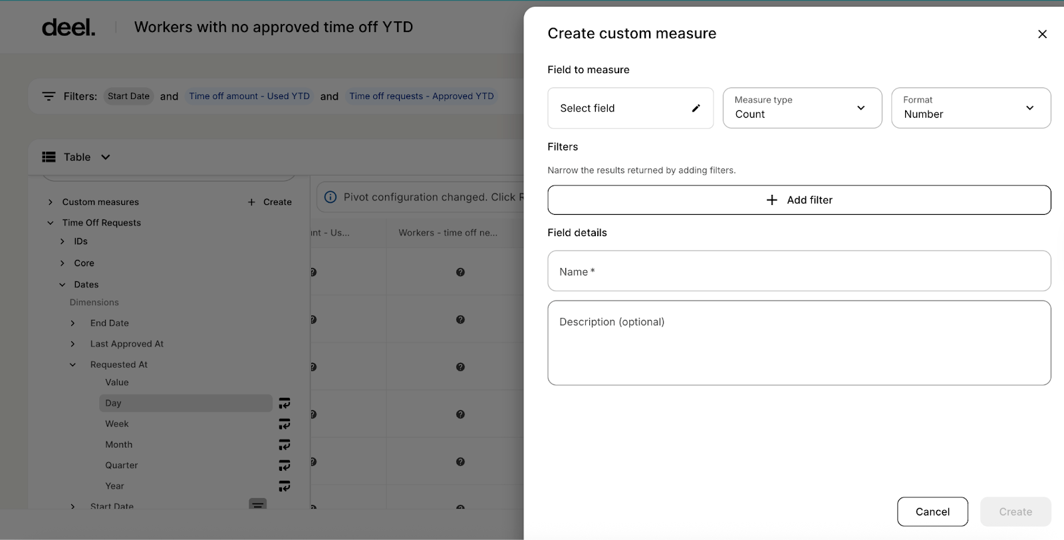Expand the End Date dimension

pos(73,323)
